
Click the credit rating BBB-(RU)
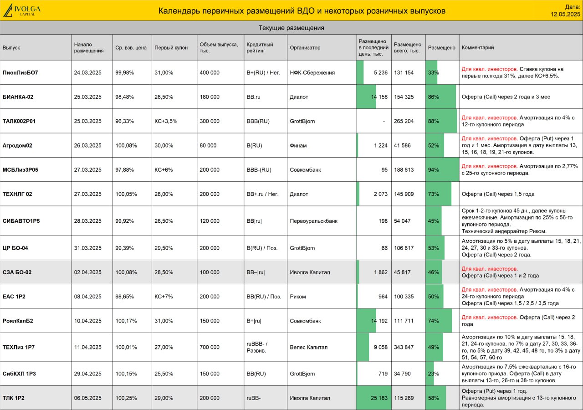pos(259,169)
